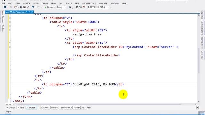Switch to Split view
This screenshot has height=115, width=205.
tap(20, 108)
